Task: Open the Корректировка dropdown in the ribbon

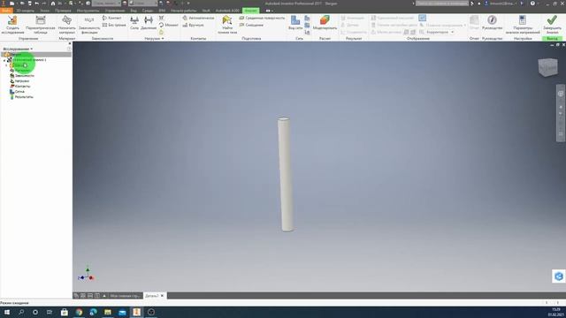Action: [440, 32]
